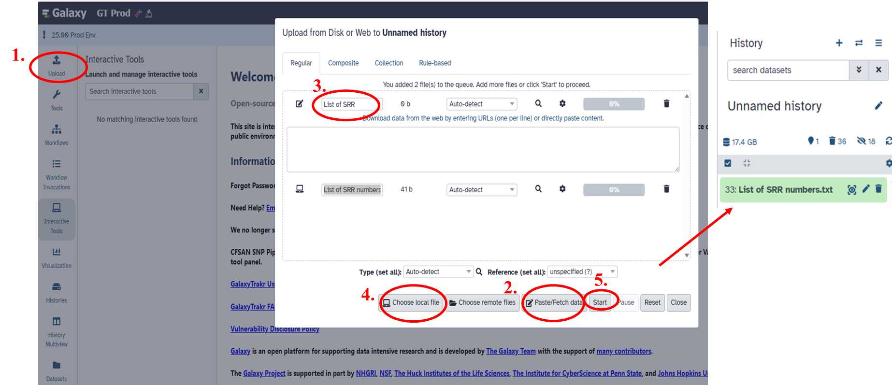This screenshot has width=892, height=385.
Task: Open the Reference (set all) unspecified dropdown
Action: [x=582, y=272]
